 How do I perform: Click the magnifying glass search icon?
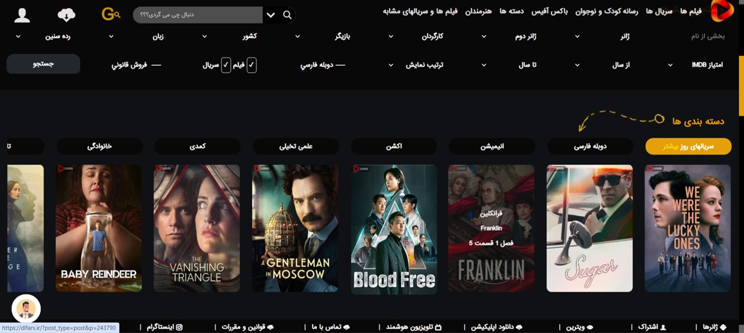[x=287, y=15]
